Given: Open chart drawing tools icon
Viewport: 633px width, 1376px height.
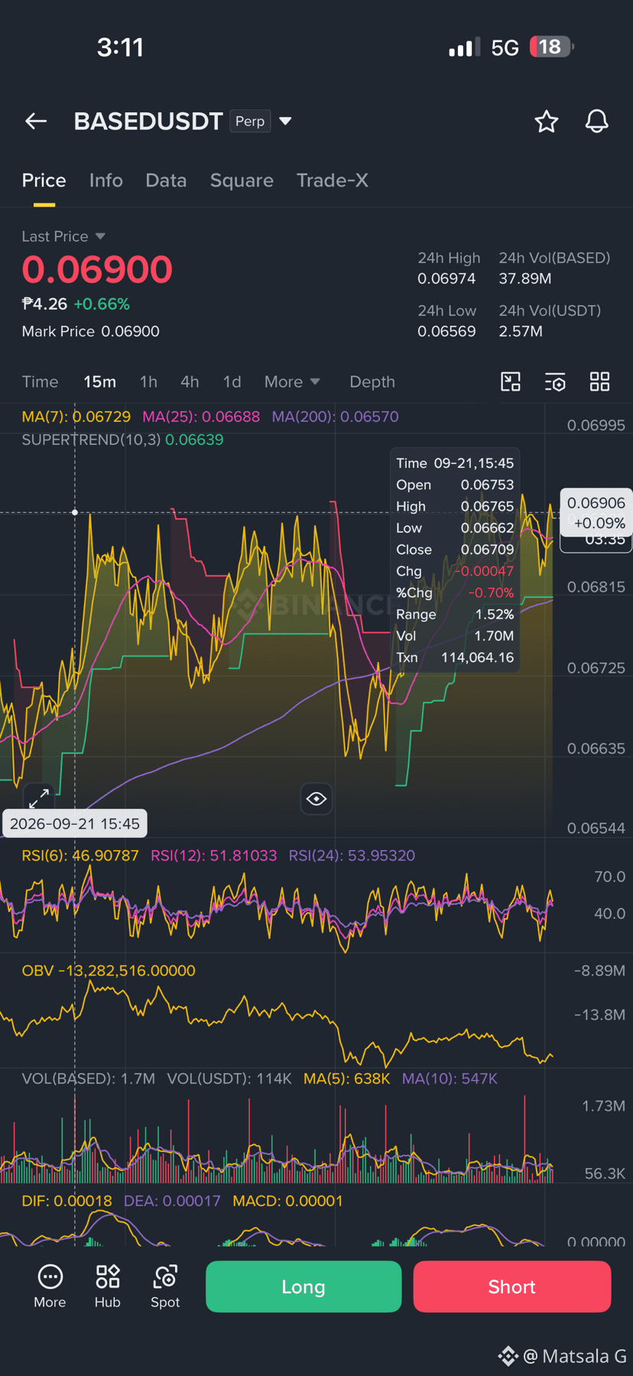Looking at the screenshot, I should [511, 381].
